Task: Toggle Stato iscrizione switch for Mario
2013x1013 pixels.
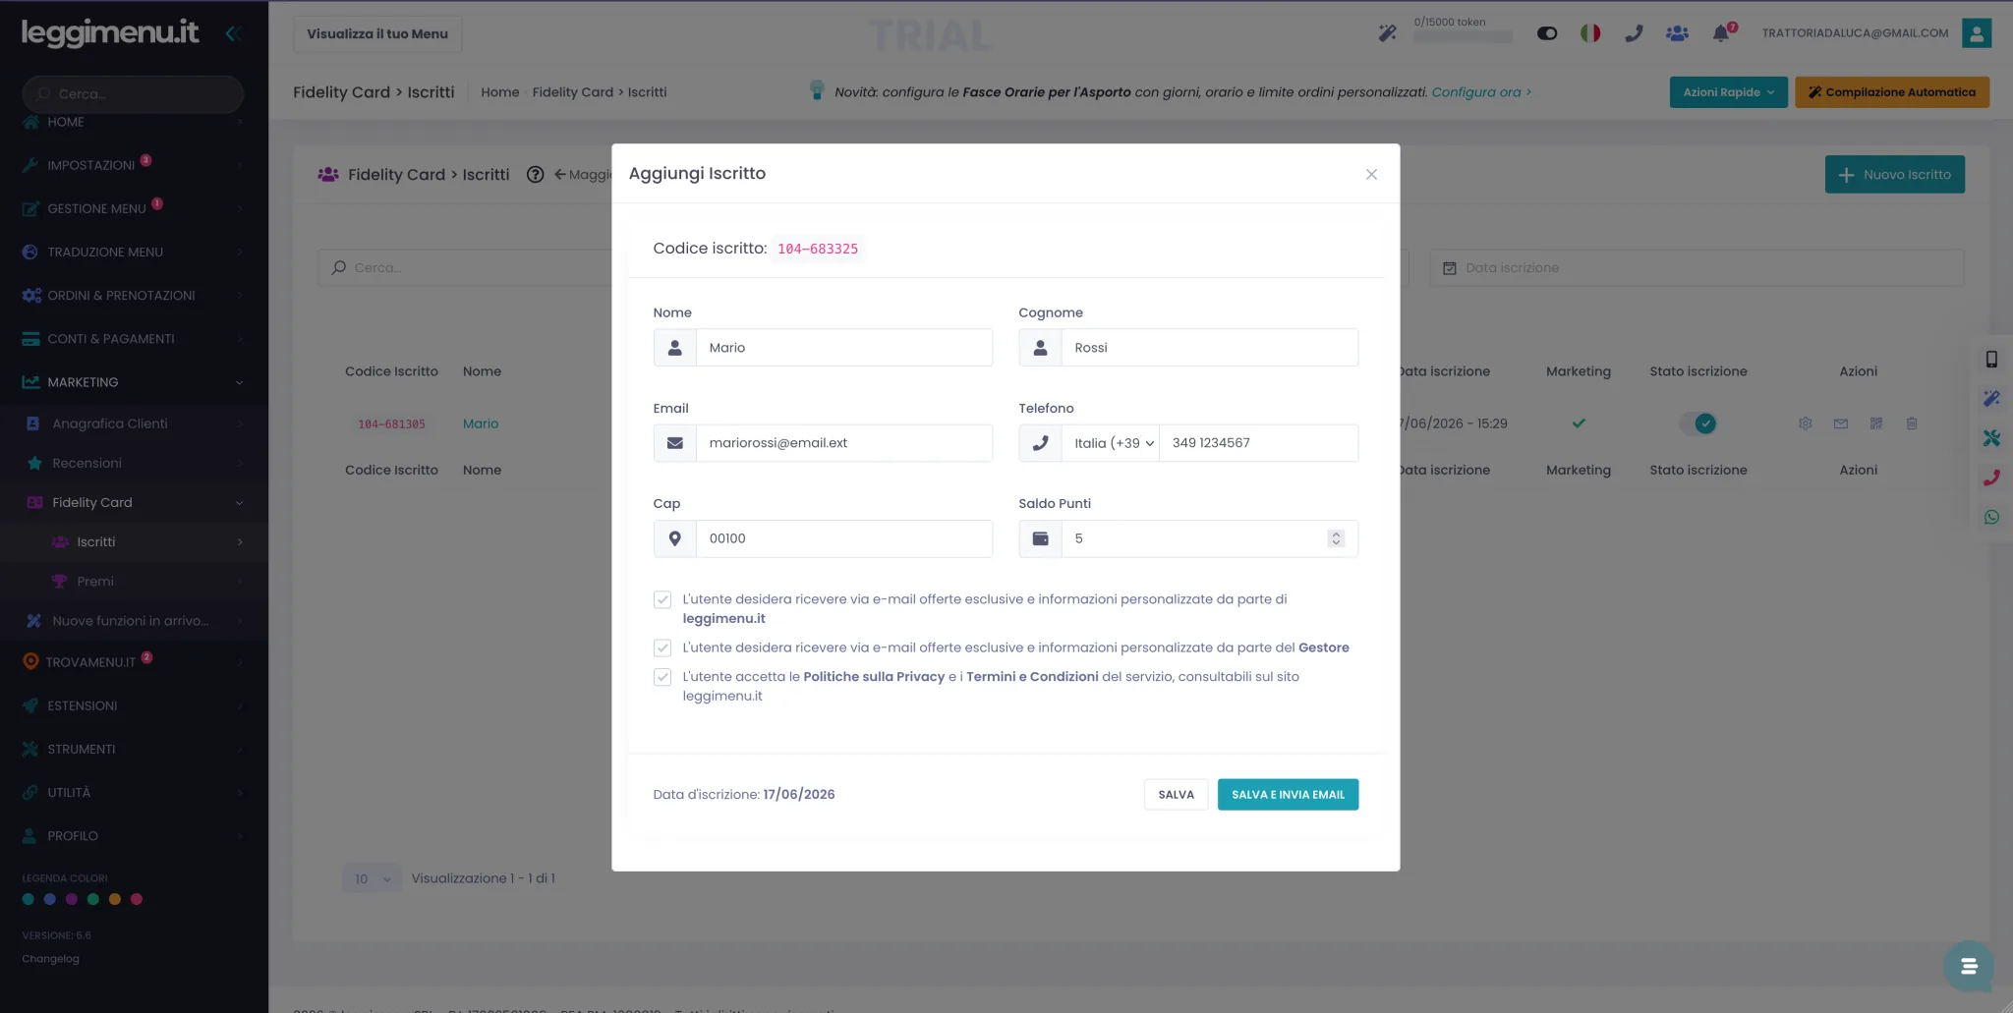Action: click(1697, 423)
